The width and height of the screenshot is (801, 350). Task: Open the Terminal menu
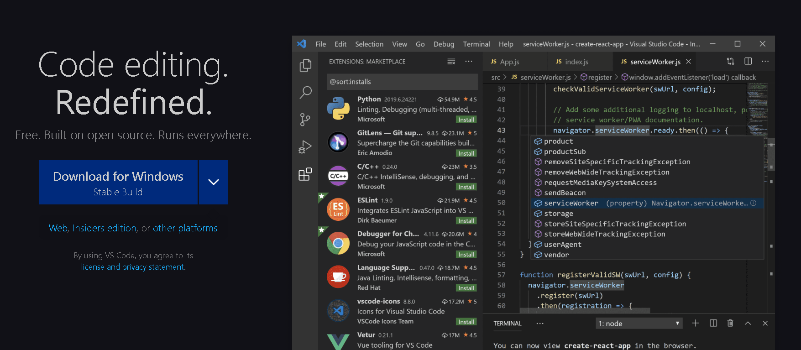tap(476, 44)
